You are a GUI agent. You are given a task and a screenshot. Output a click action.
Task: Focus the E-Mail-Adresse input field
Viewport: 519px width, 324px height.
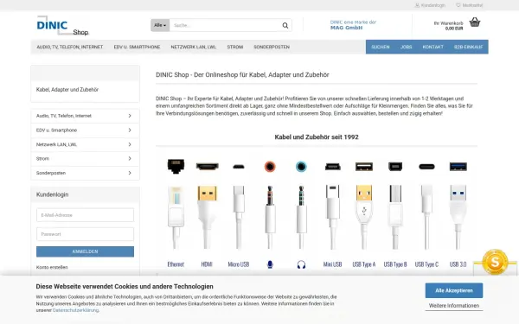click(x=85, y=215)
